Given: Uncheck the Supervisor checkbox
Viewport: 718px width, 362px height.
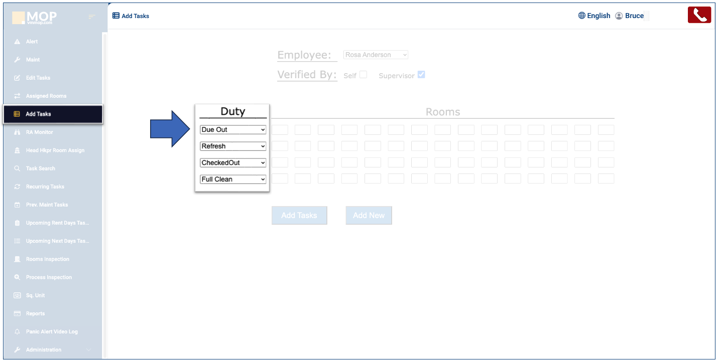Looking at the screenshot, I should 421,75.
